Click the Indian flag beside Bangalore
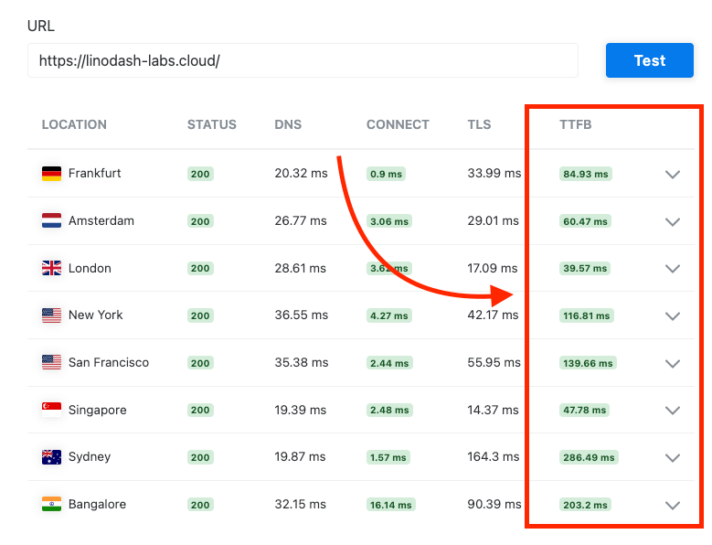Image resolution: width=712 pixels, height=545 pixels. [x=51, y=504]
